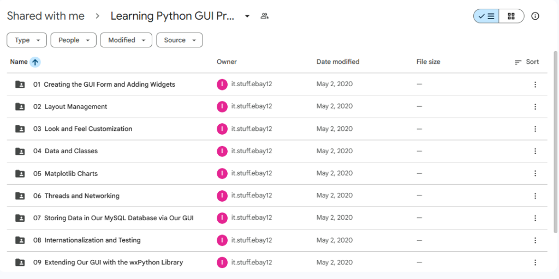Expand the Type filter dropdown

tap(26, 40)
